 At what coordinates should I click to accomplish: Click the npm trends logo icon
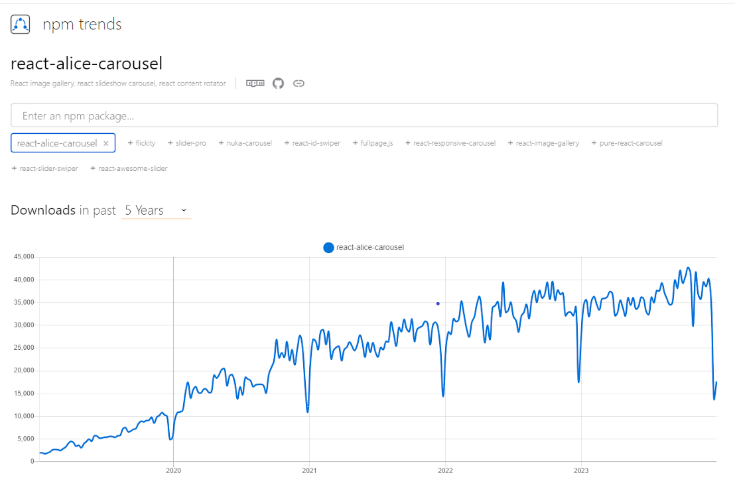[x=20, y=23]
